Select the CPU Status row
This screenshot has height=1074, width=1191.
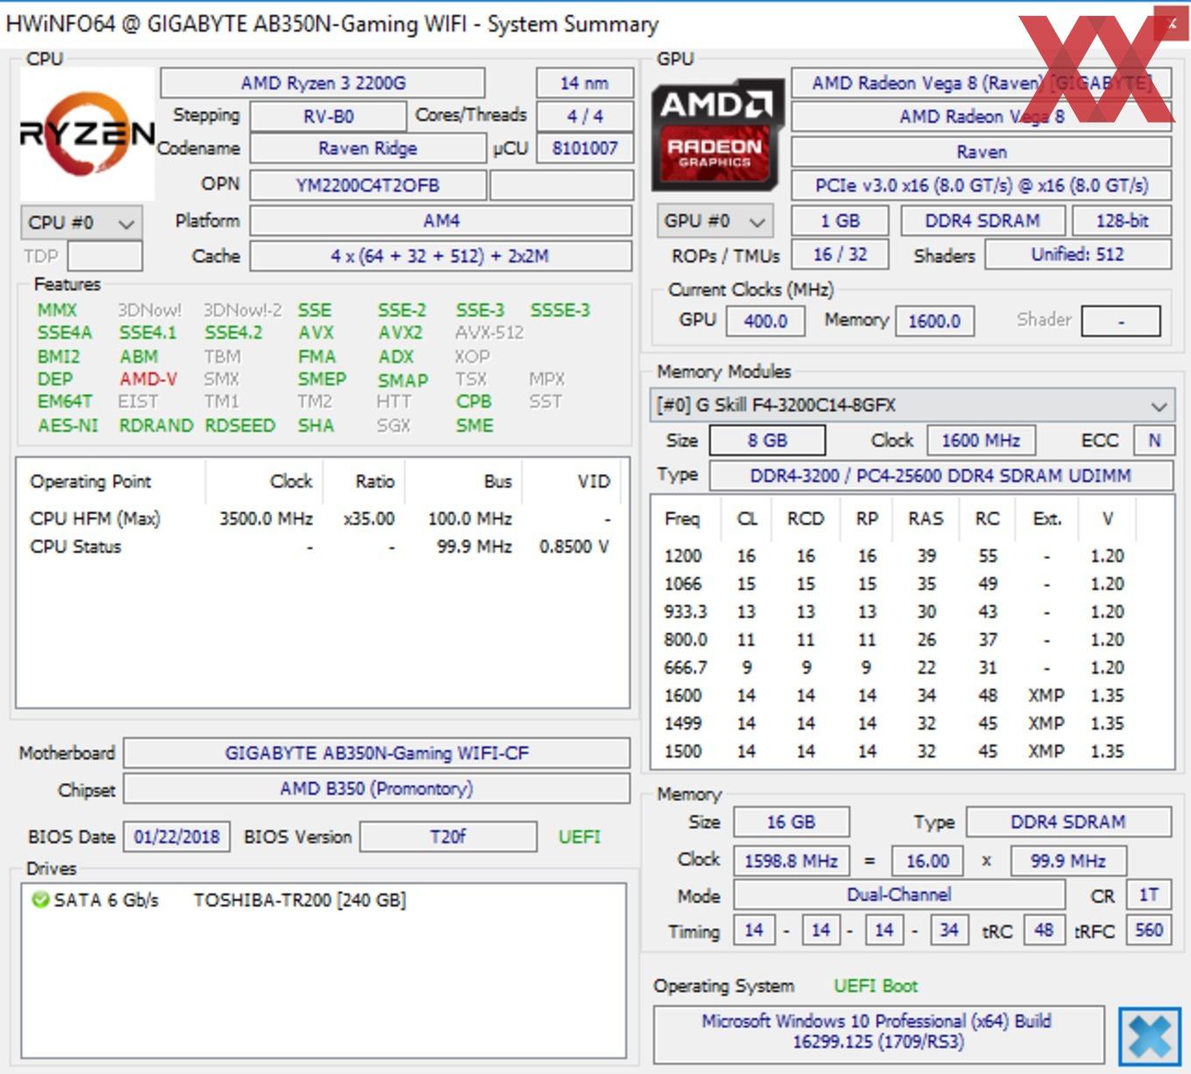321,547
